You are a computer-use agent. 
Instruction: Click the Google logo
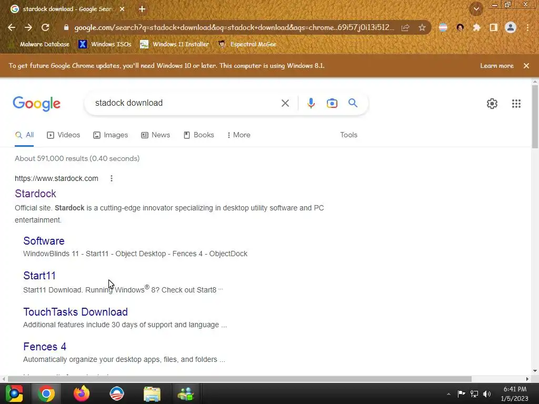tap(36, 104)
